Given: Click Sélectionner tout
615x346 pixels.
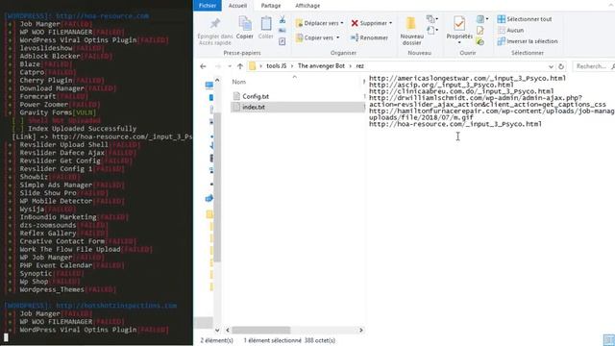Looking at the screenshot, I should [x=525, y=19].
